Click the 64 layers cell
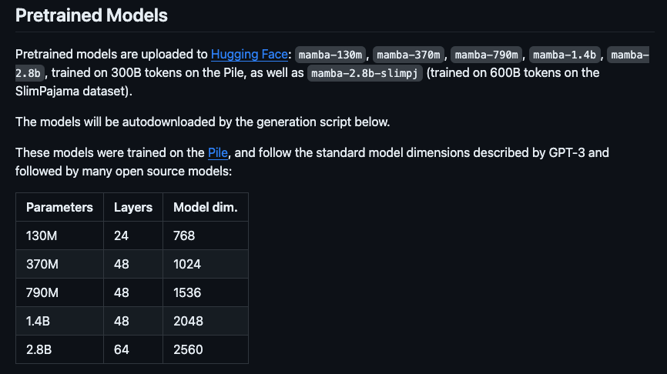667x374 pixels. [x=133, y=349]
